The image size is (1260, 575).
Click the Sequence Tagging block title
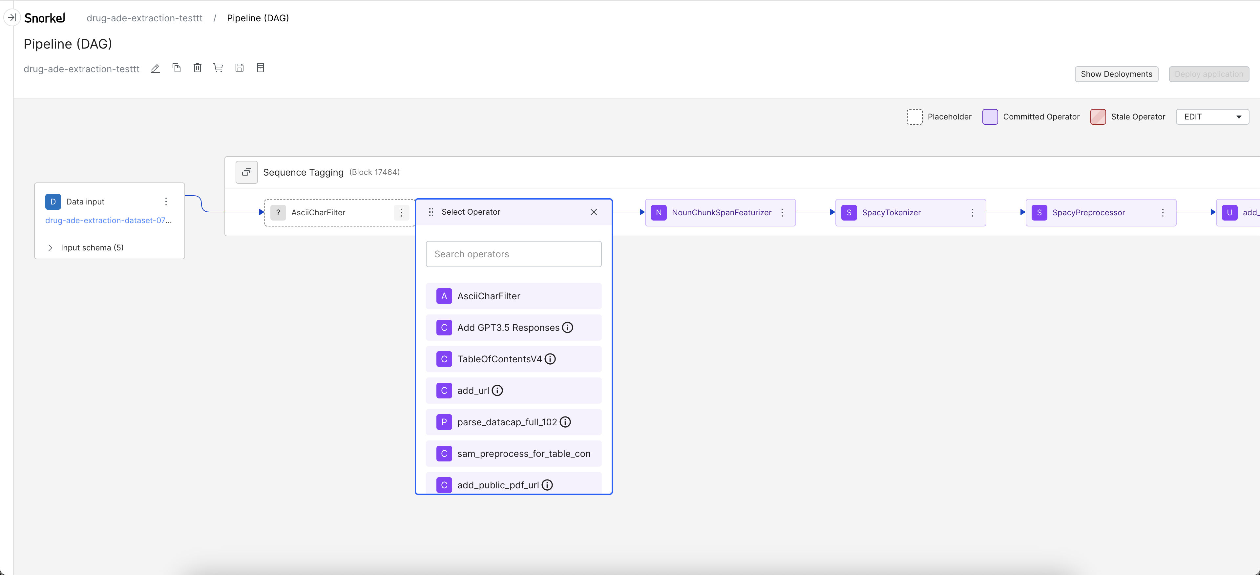point(303,172)
